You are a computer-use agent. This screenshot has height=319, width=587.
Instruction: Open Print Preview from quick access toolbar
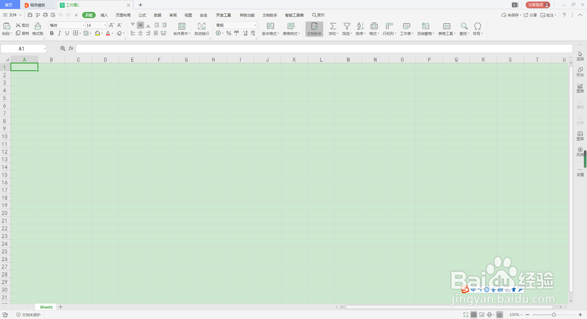[x=53, y=15]
